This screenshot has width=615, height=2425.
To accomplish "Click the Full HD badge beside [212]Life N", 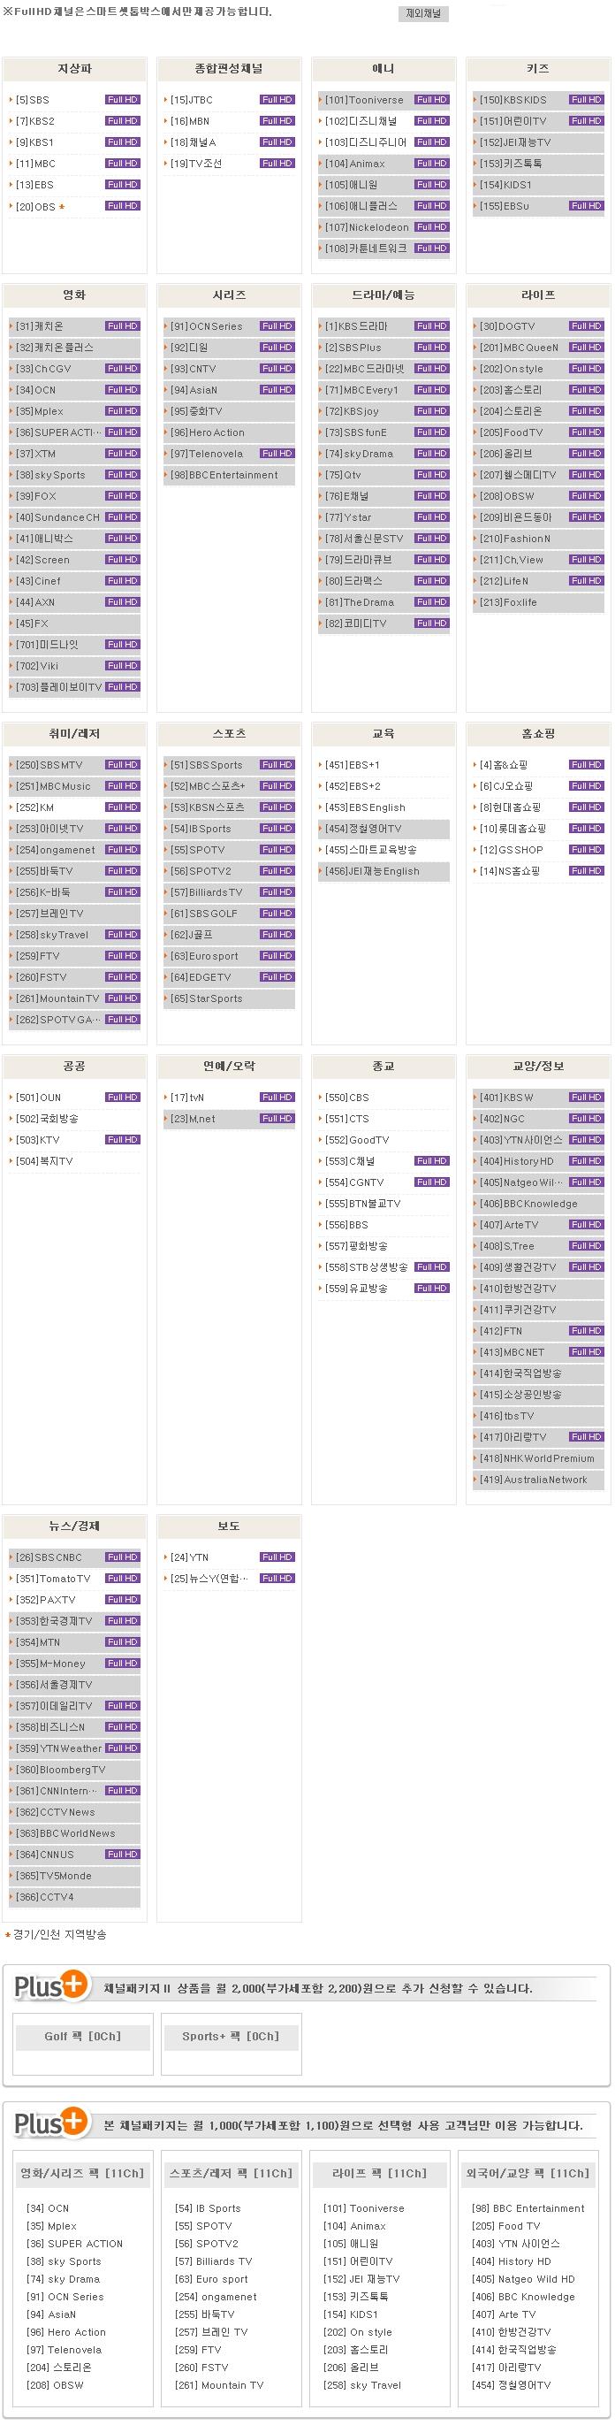I will click(x=586, y=581).
